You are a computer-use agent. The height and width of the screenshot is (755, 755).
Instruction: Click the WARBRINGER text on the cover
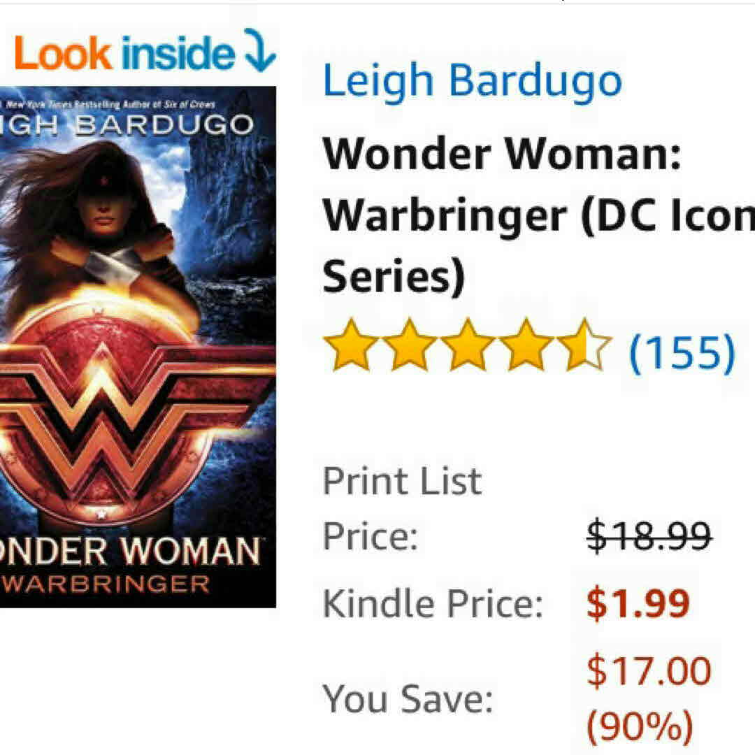[x=106, y=584]
